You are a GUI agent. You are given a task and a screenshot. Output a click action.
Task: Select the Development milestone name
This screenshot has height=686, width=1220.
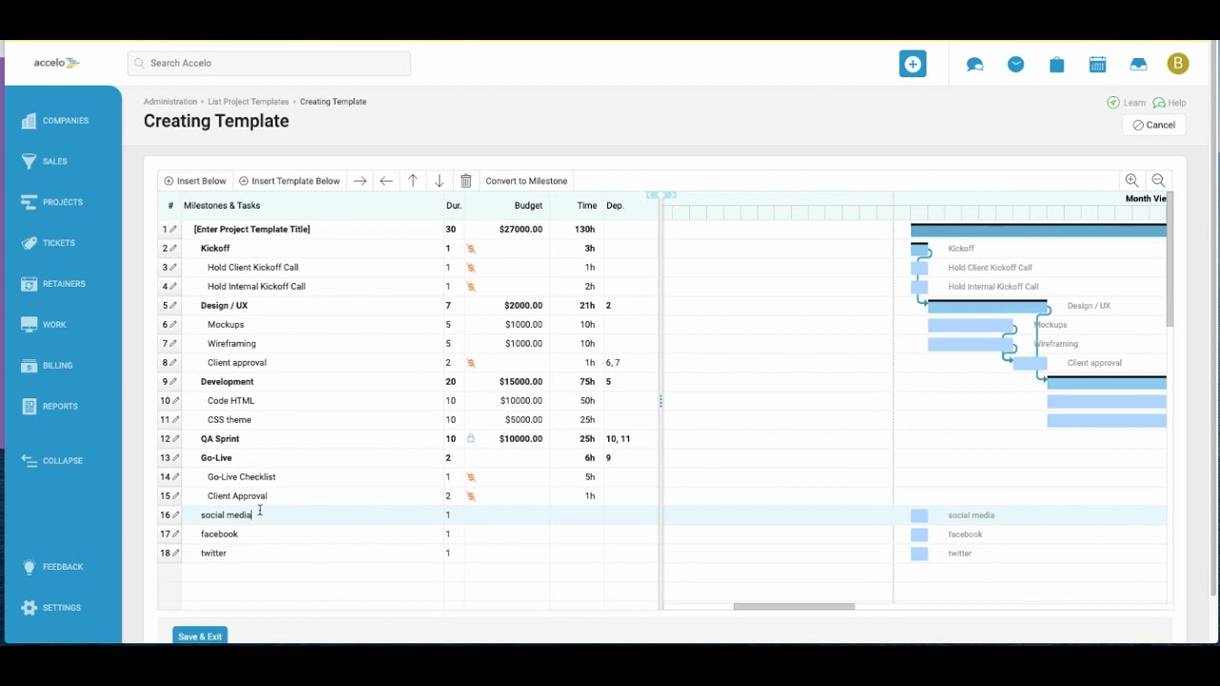tap(227, 382)
